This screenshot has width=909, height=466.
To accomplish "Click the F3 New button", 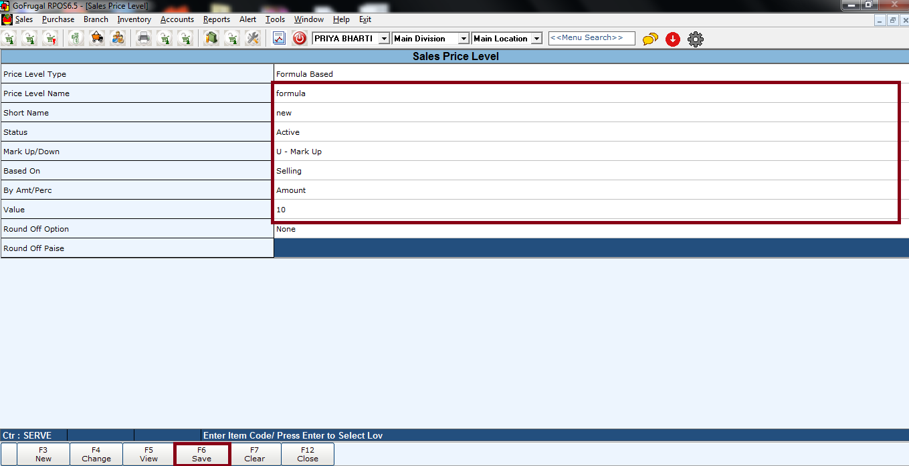I will click(x=43, y=454).
